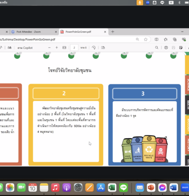Click the Copilot ask button
Viewport: 189px width, 196px height.
pyautogui.click(x=25, y=48)
